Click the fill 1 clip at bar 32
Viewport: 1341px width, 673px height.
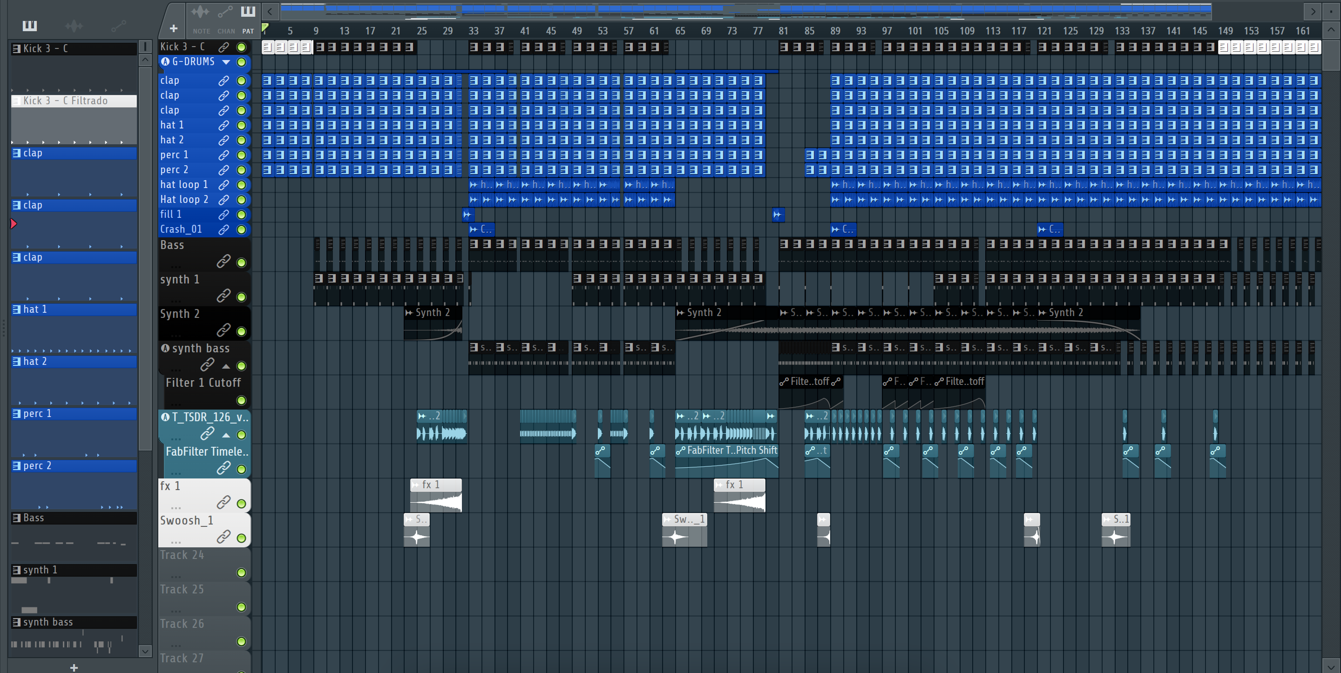click(x=467, y=215)
